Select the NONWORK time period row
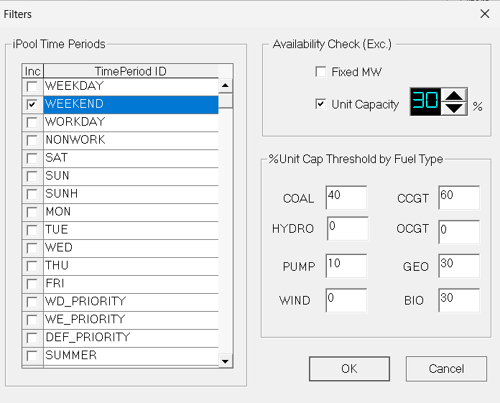Screen dimensions: 500x403 pyautogui.click(x=129, y=140)
